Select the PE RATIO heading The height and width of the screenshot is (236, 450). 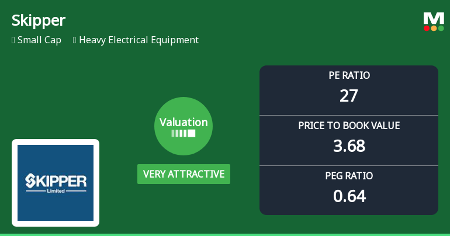[x=349, y=75]
